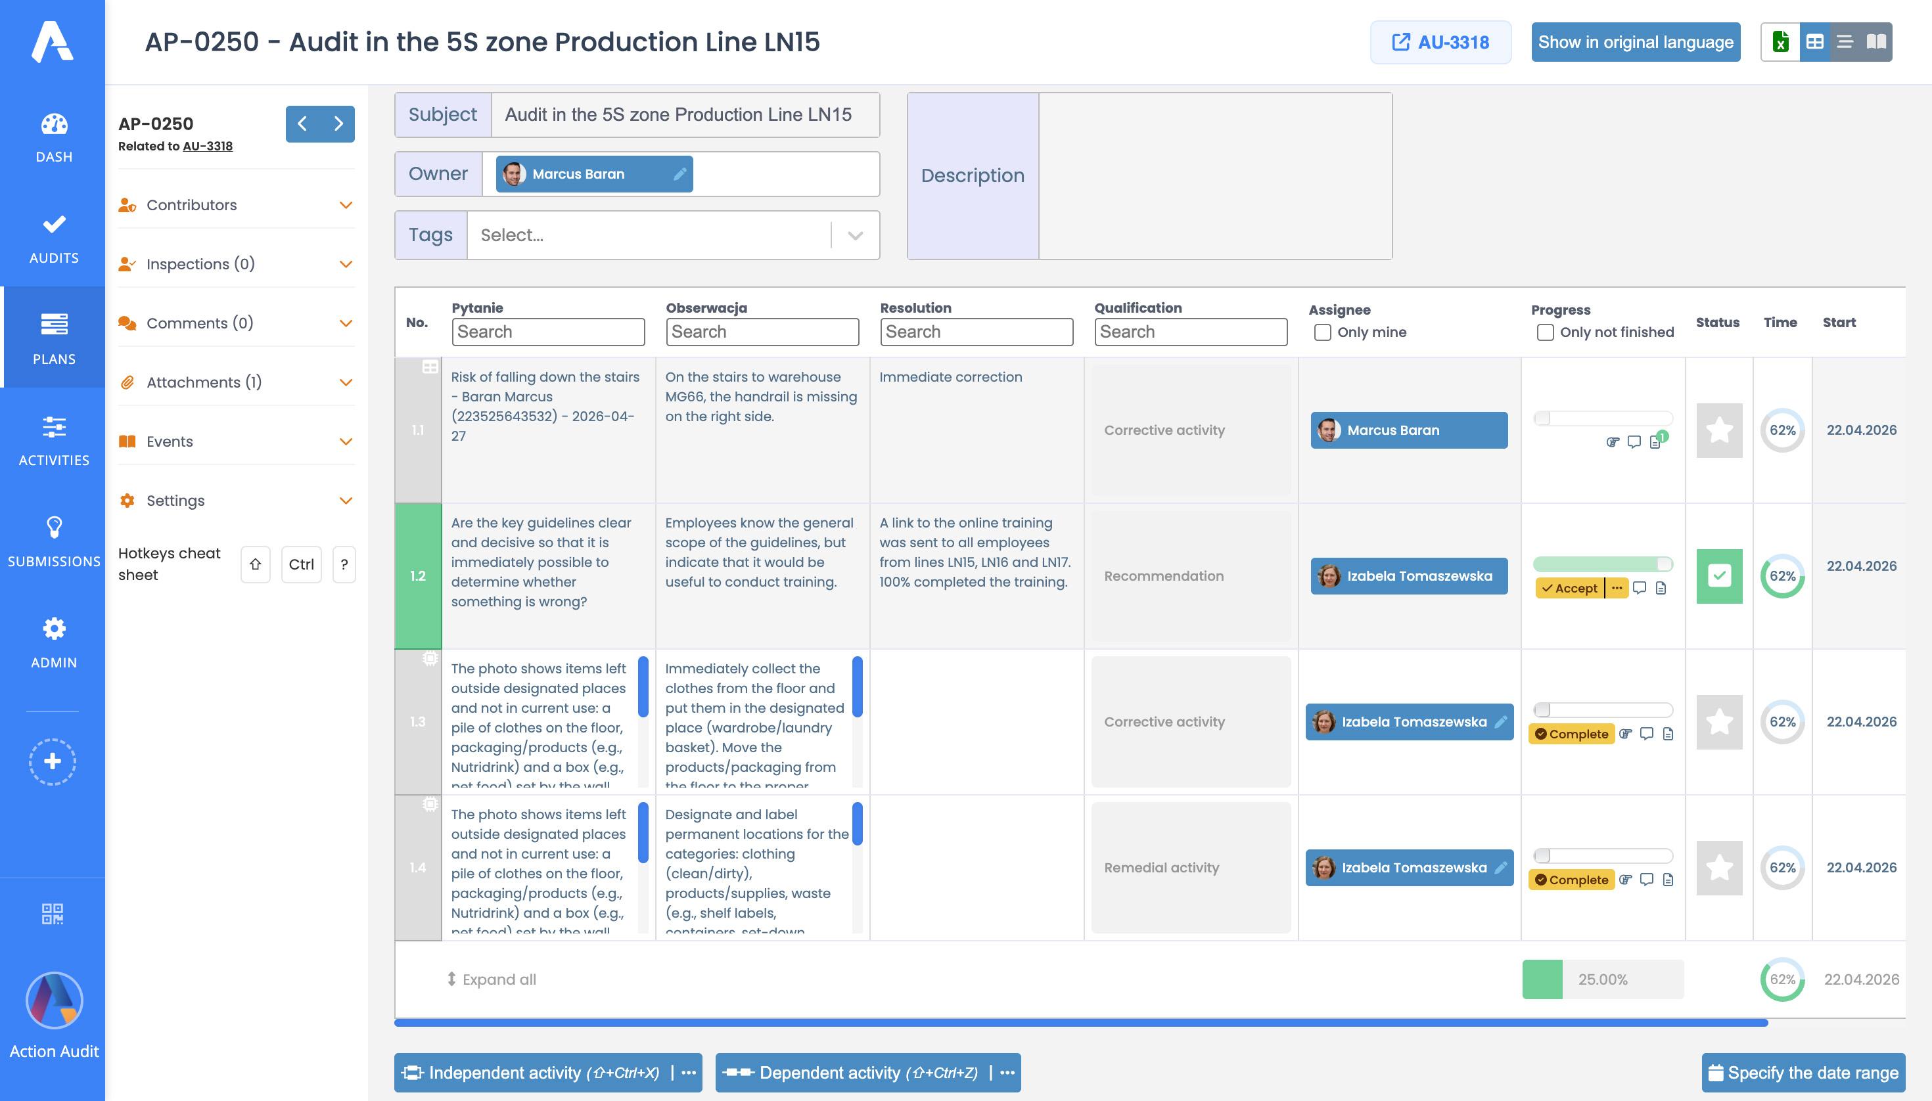
Task: Expand the Attachments (1) section
Action: pyautogui.click(x=236, y=382)
